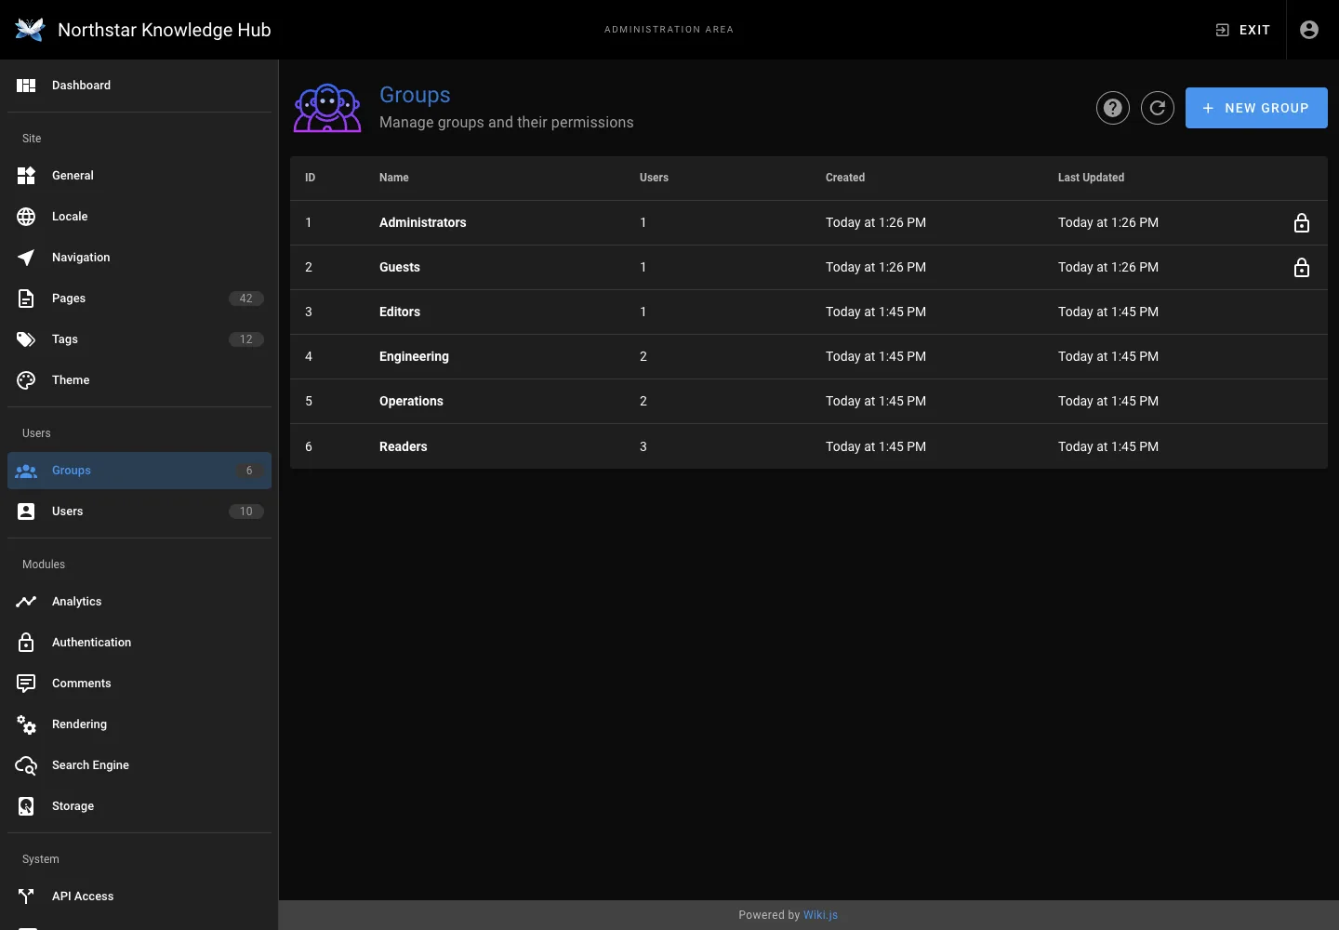This screenshot has width=1339, height=930.
Task: Click the Pages document icon
Action: (26, 299)
